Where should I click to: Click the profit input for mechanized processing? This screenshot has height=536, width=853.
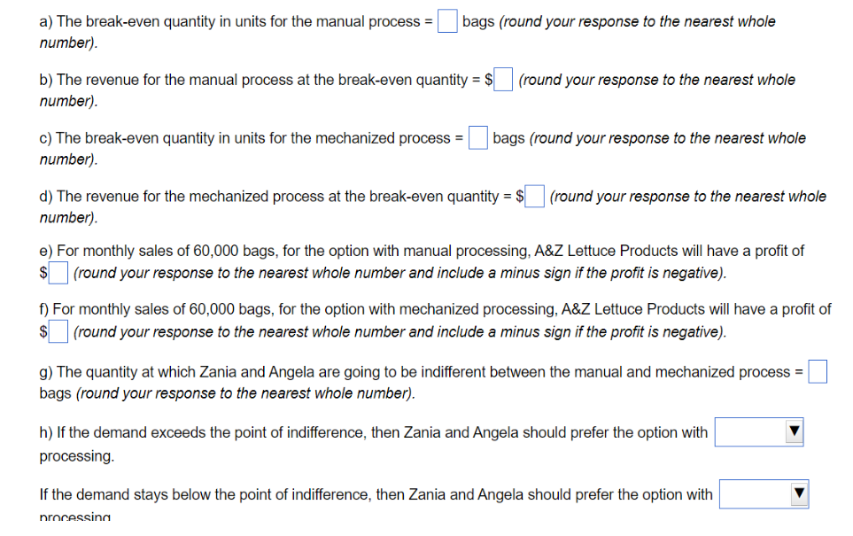pyautogui.click(x=58, y=330)
